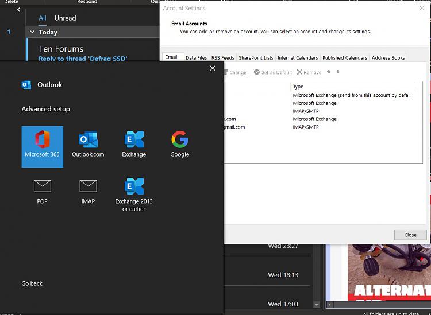Open the Published Calendars tab
The height and width of the screenshot is (315, 431).
click(x=345, y=57)
